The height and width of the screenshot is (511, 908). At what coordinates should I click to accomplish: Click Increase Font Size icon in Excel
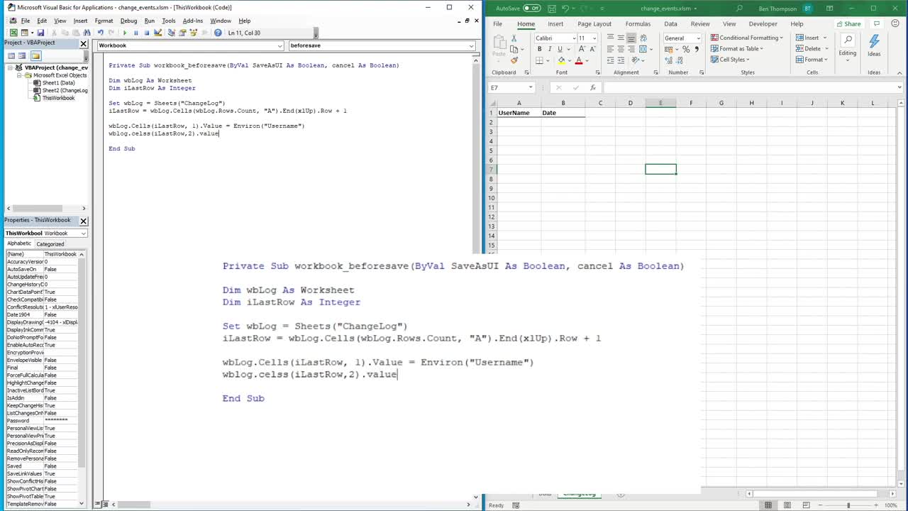(x=582, y=49)
